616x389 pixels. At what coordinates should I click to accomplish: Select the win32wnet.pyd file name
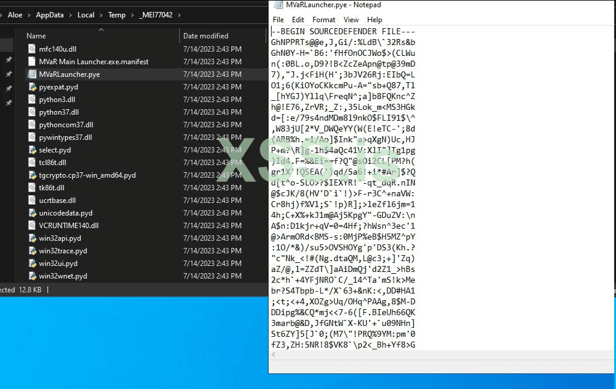[x=63, y=276]
